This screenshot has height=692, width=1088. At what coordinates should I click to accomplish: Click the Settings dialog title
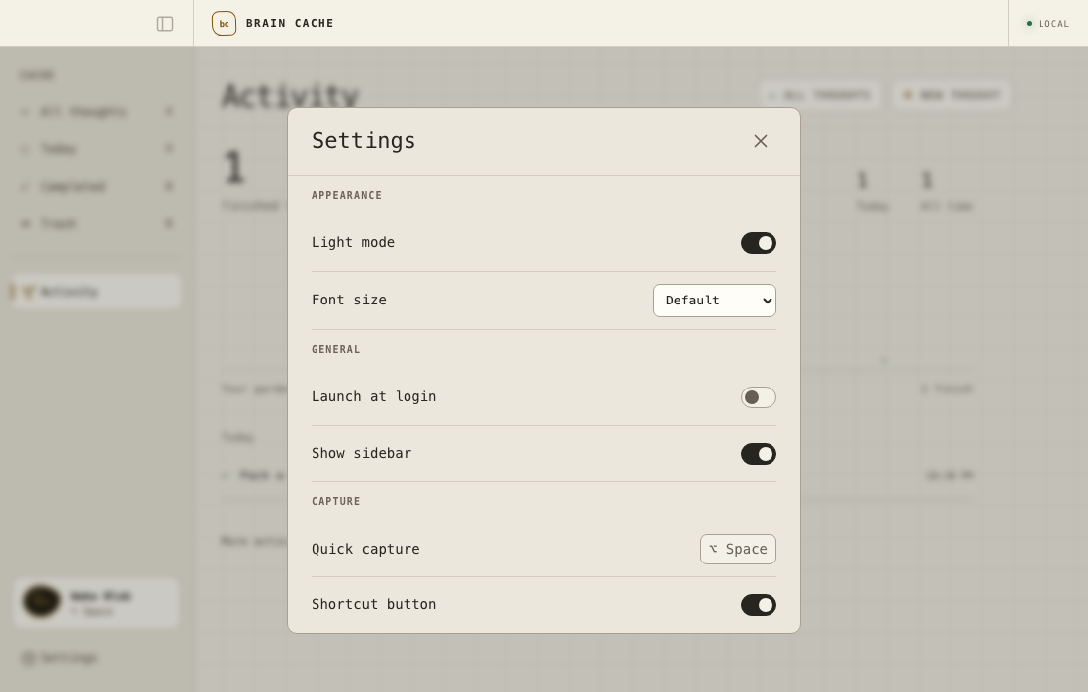click(364, 140)
